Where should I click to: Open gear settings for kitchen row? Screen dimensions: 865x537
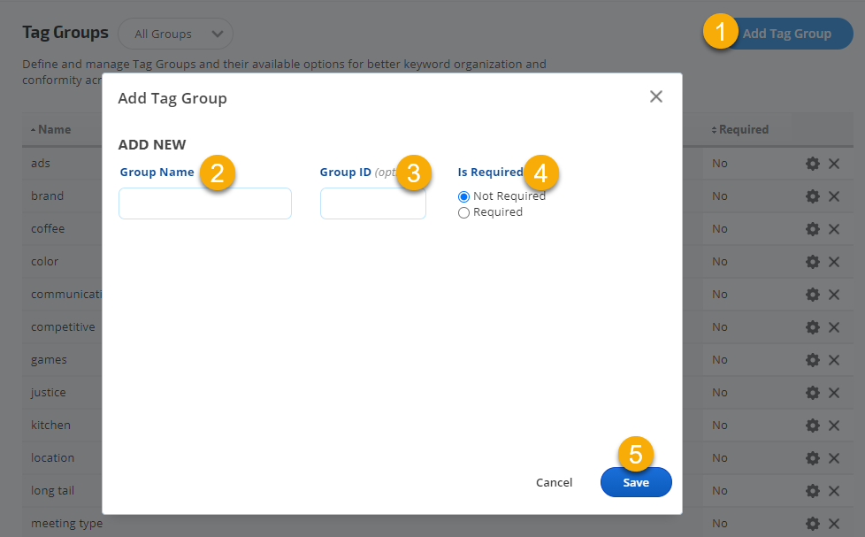[812, 426]
